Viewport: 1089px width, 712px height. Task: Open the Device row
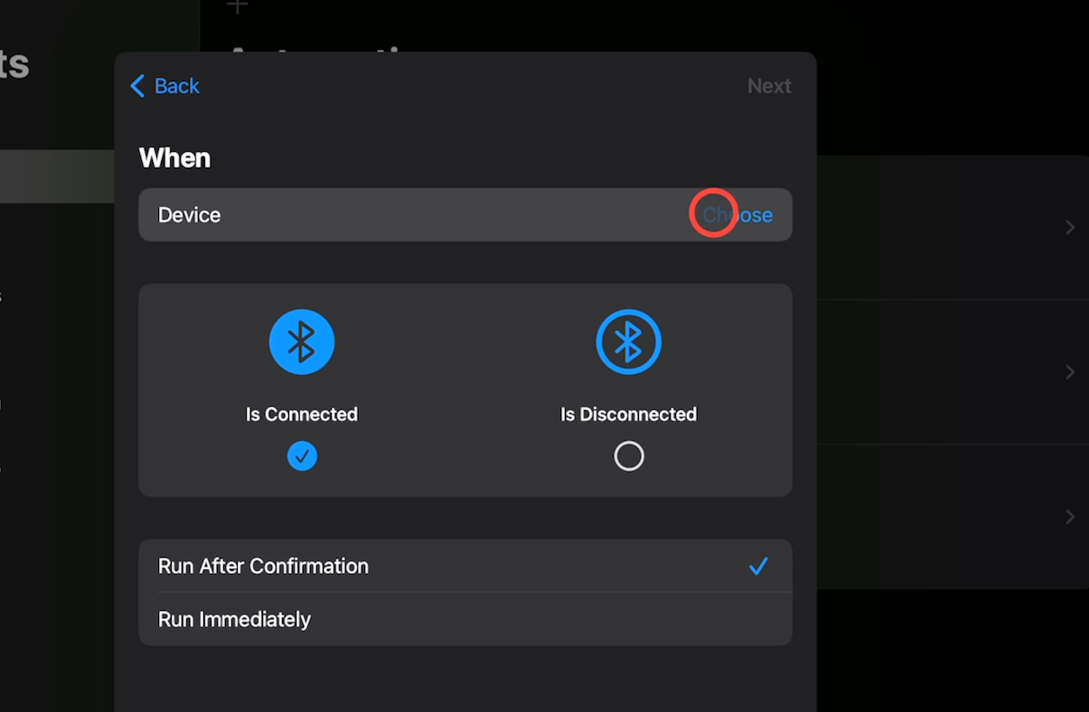465,215
